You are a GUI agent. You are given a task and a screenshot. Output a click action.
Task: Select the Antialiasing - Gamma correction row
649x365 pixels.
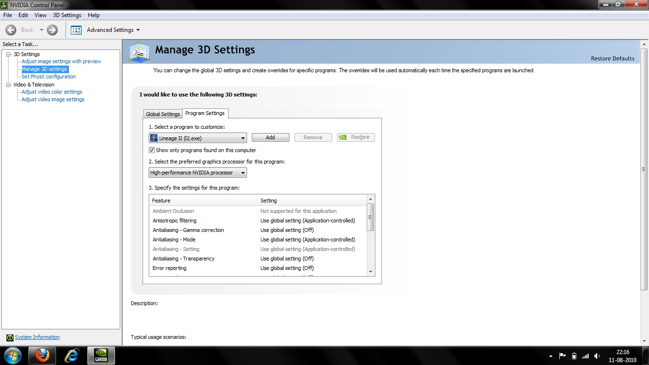tap(258, 230)
